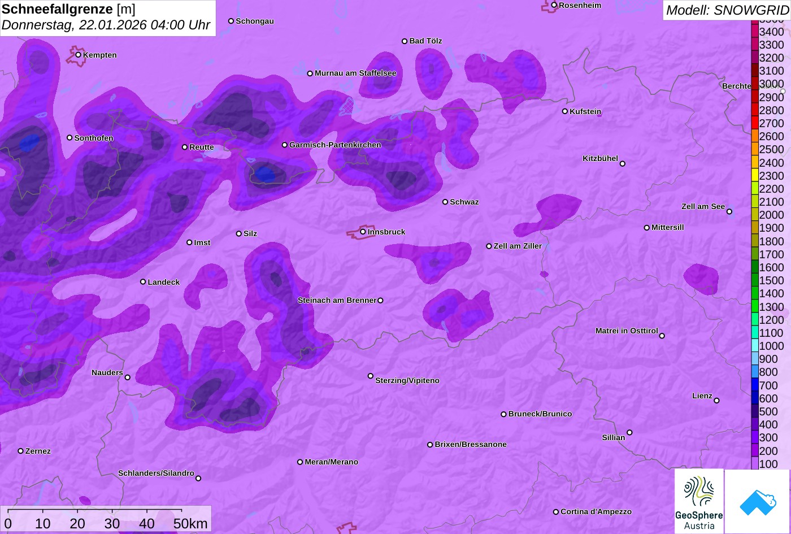Screen dimensions: 791x534
Task: Select the 2800 m red legend swatch
Action: click(x=755, y=110)
